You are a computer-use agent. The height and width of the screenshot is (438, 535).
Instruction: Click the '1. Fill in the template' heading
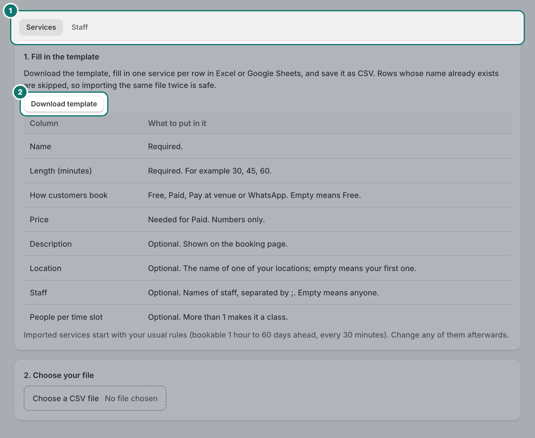[62, 57]
